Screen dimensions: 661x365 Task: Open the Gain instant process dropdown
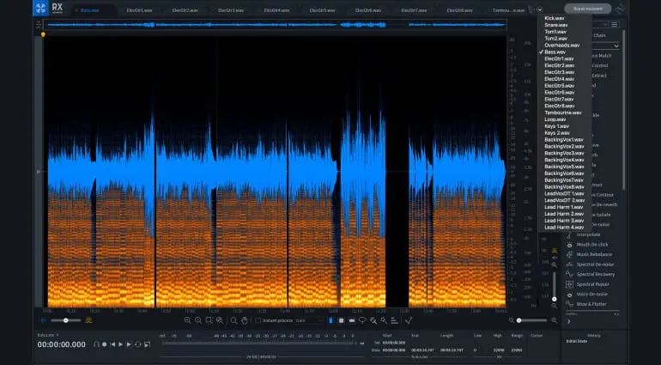[309, 320]
